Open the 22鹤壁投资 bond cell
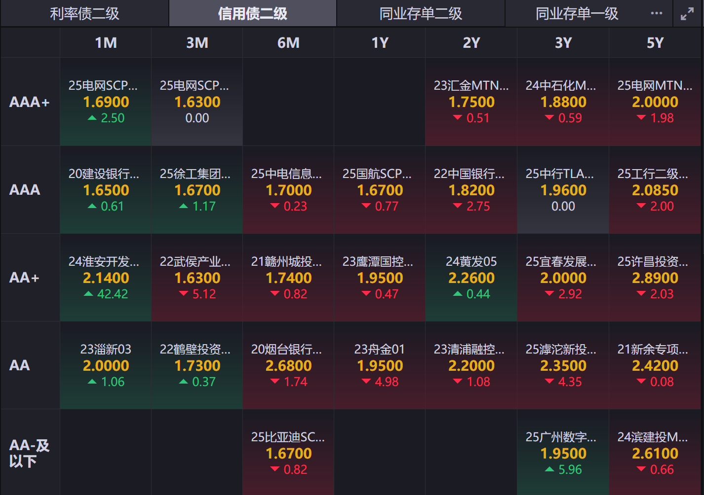The height and width of the screenshot is (495, 704). [197, 365]
